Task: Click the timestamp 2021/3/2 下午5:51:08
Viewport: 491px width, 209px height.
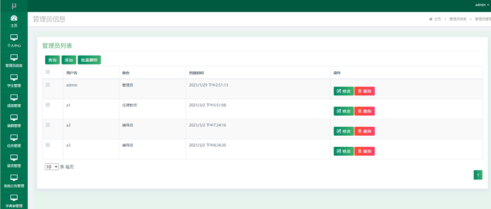Action: [x=207, y=105]
